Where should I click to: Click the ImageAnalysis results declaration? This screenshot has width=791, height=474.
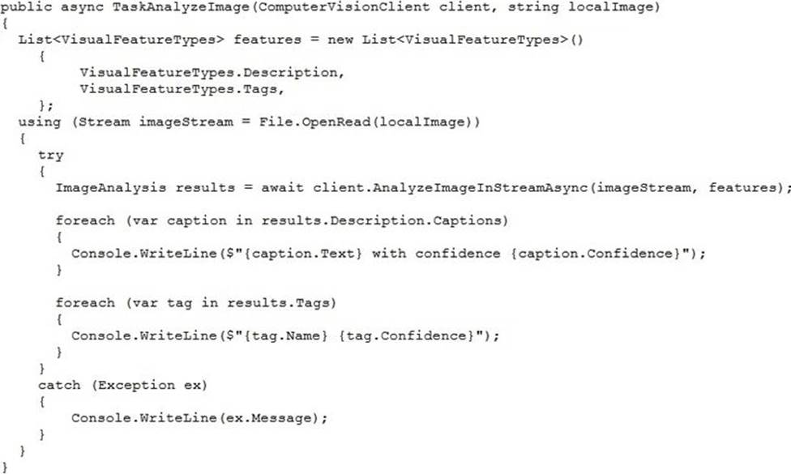click(145, 188)
